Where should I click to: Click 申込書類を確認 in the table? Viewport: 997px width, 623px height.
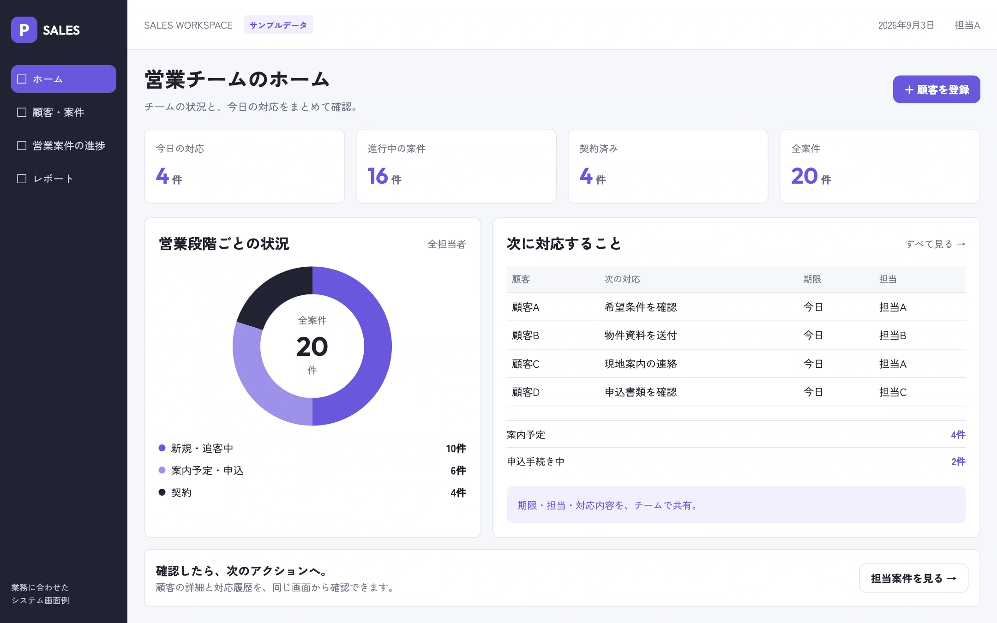click(641, 392)
